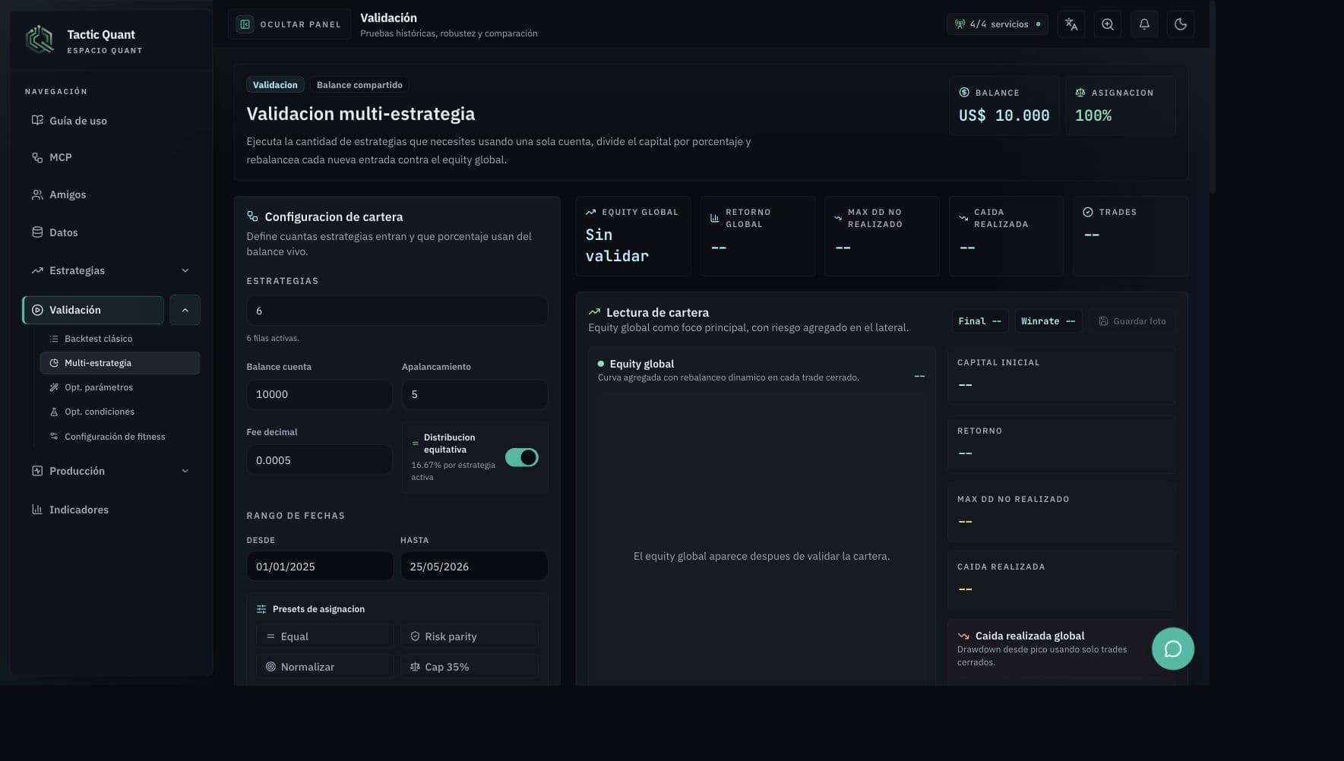
Task: Go to Amigos section
Action: pos(111,194)
